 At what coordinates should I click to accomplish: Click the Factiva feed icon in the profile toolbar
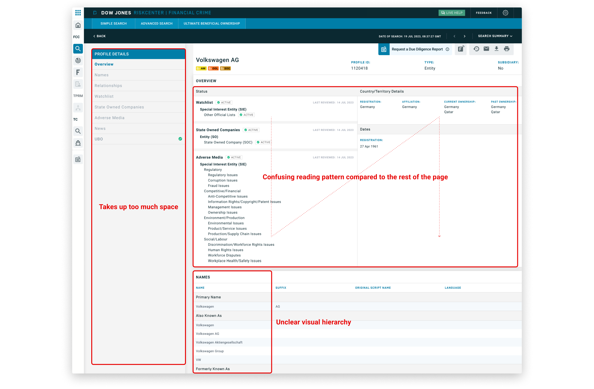coord(461,49)
